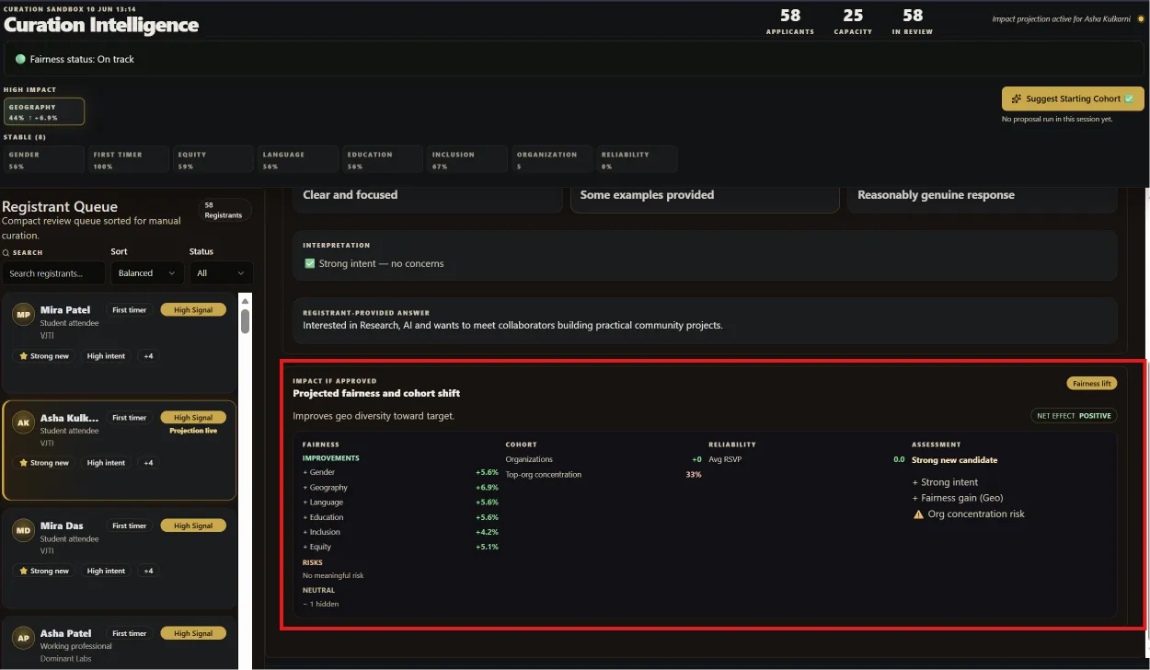1150x670 pixels.
Task: Click the green check icon beside Strong intent
Action: pyautogui.click(x=310, y=263)
